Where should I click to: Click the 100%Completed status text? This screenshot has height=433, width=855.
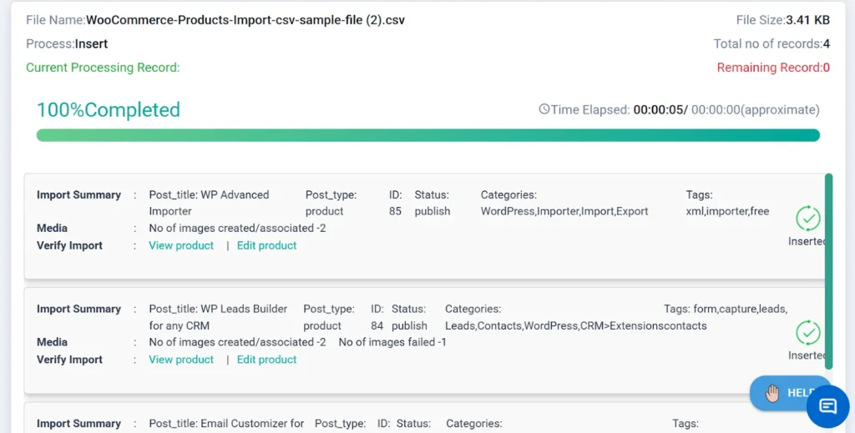click(x=108, y=110)
